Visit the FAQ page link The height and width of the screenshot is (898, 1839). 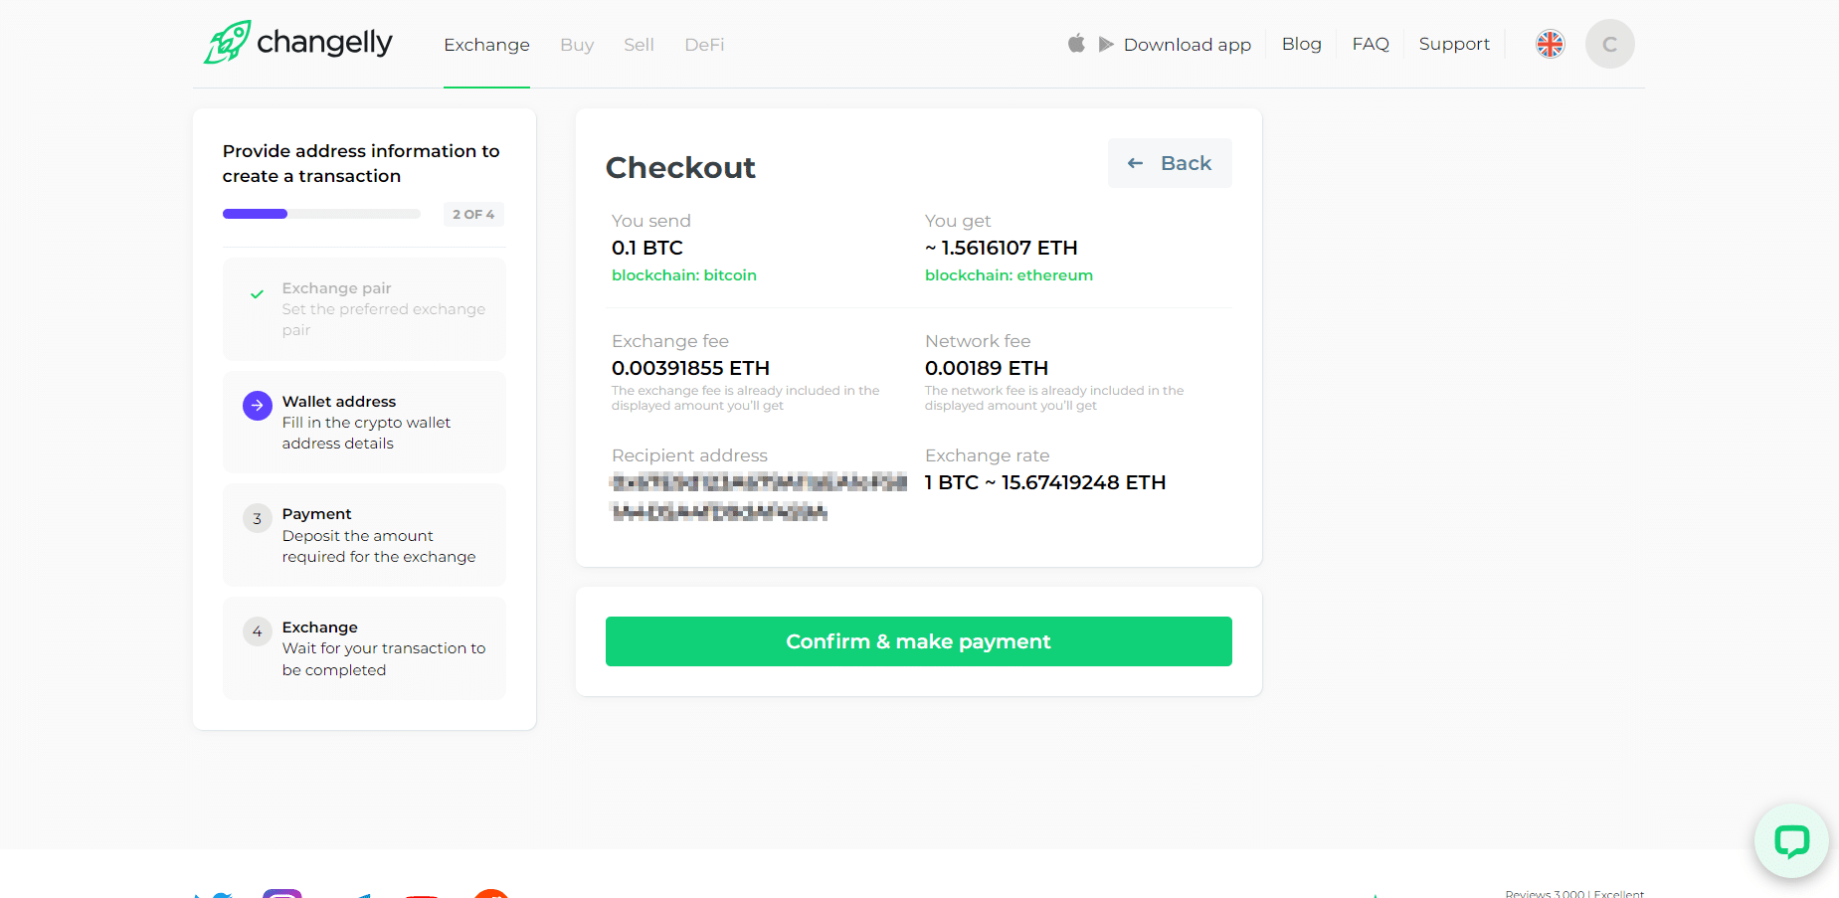tap(1370, 44)
